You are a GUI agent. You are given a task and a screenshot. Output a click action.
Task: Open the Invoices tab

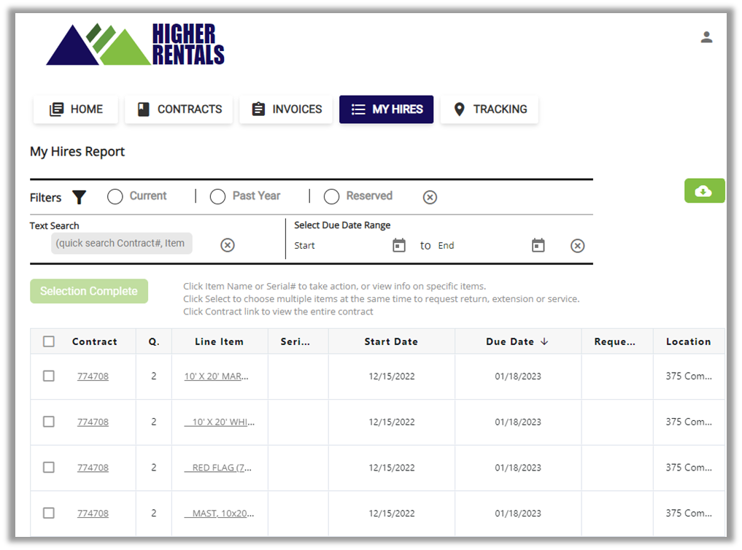tap(286, 109)
